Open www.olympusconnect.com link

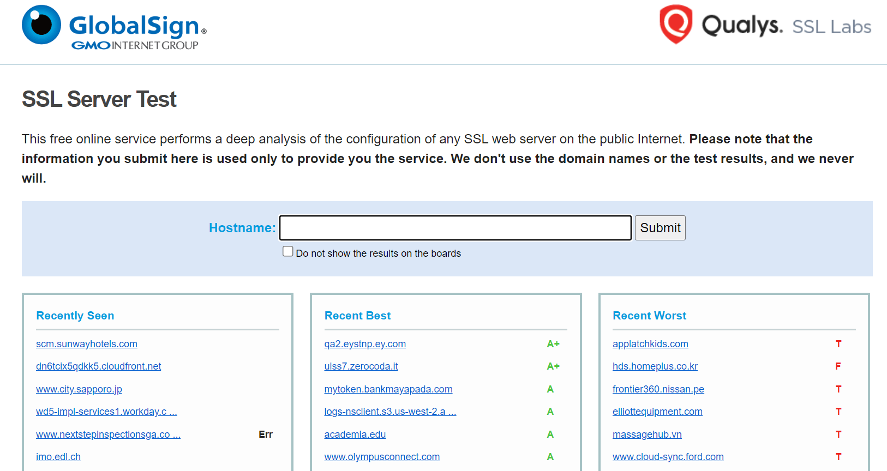382,457
